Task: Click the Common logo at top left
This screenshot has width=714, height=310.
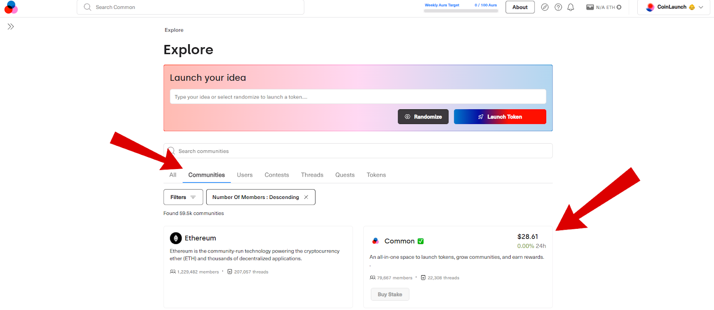Action: click(x=11, y=7)
